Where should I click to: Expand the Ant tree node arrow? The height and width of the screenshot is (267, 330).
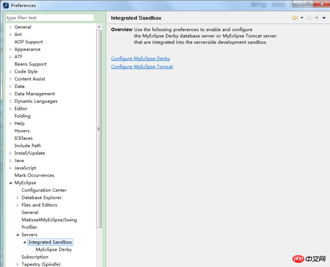[11, 35]
